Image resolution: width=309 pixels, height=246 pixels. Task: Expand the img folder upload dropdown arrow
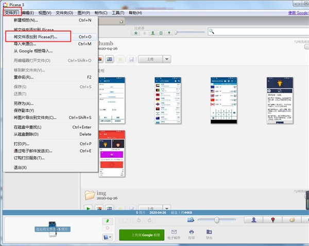click(x=166, y=208)
